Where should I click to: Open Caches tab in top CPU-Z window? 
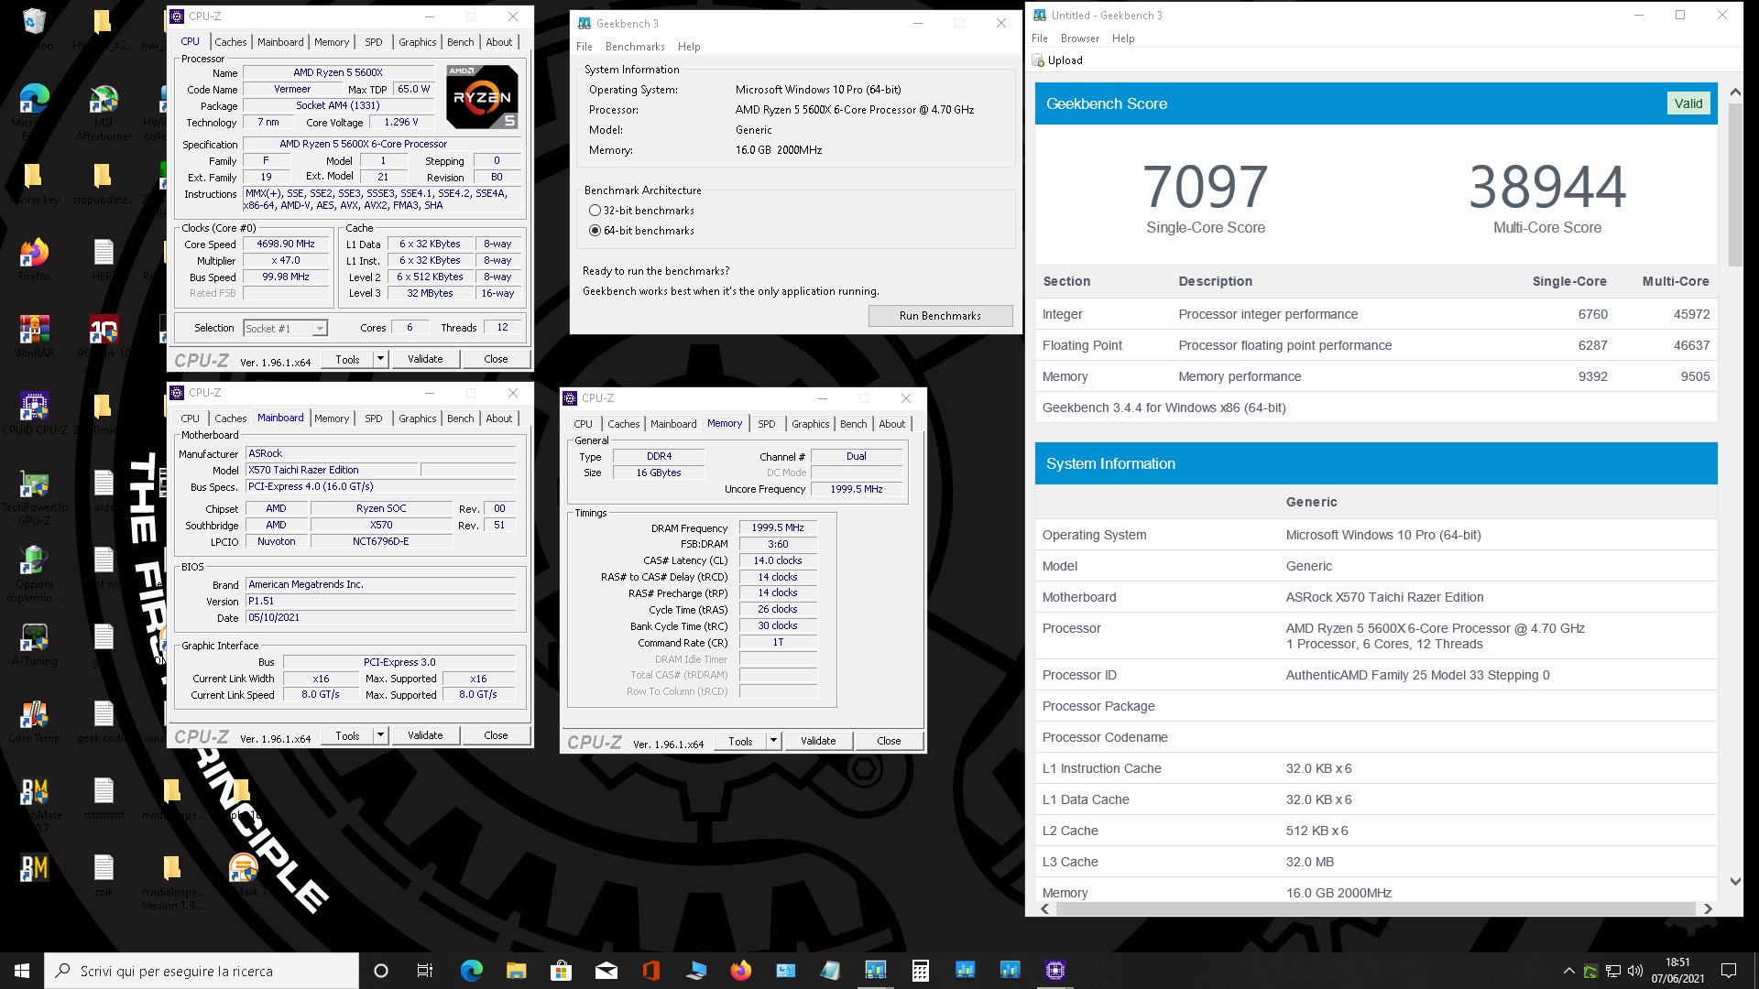pos(231,42)
